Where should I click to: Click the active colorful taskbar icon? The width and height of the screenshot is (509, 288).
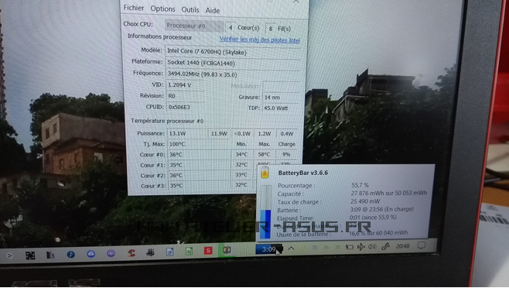227,250
